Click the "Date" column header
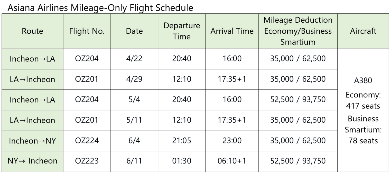The width and height of the screenshot is (390, 173). tap(134, 31)
